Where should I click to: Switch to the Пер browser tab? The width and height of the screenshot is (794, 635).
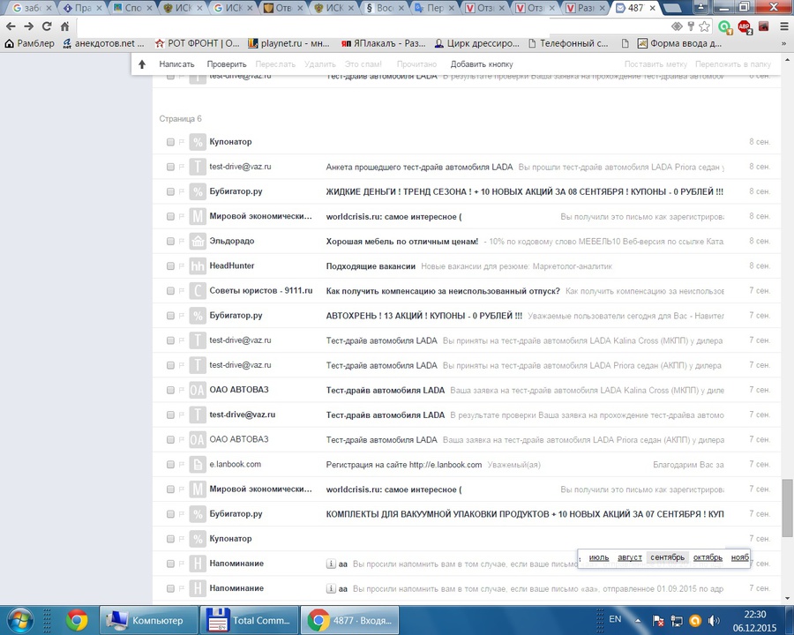(435, 8)
